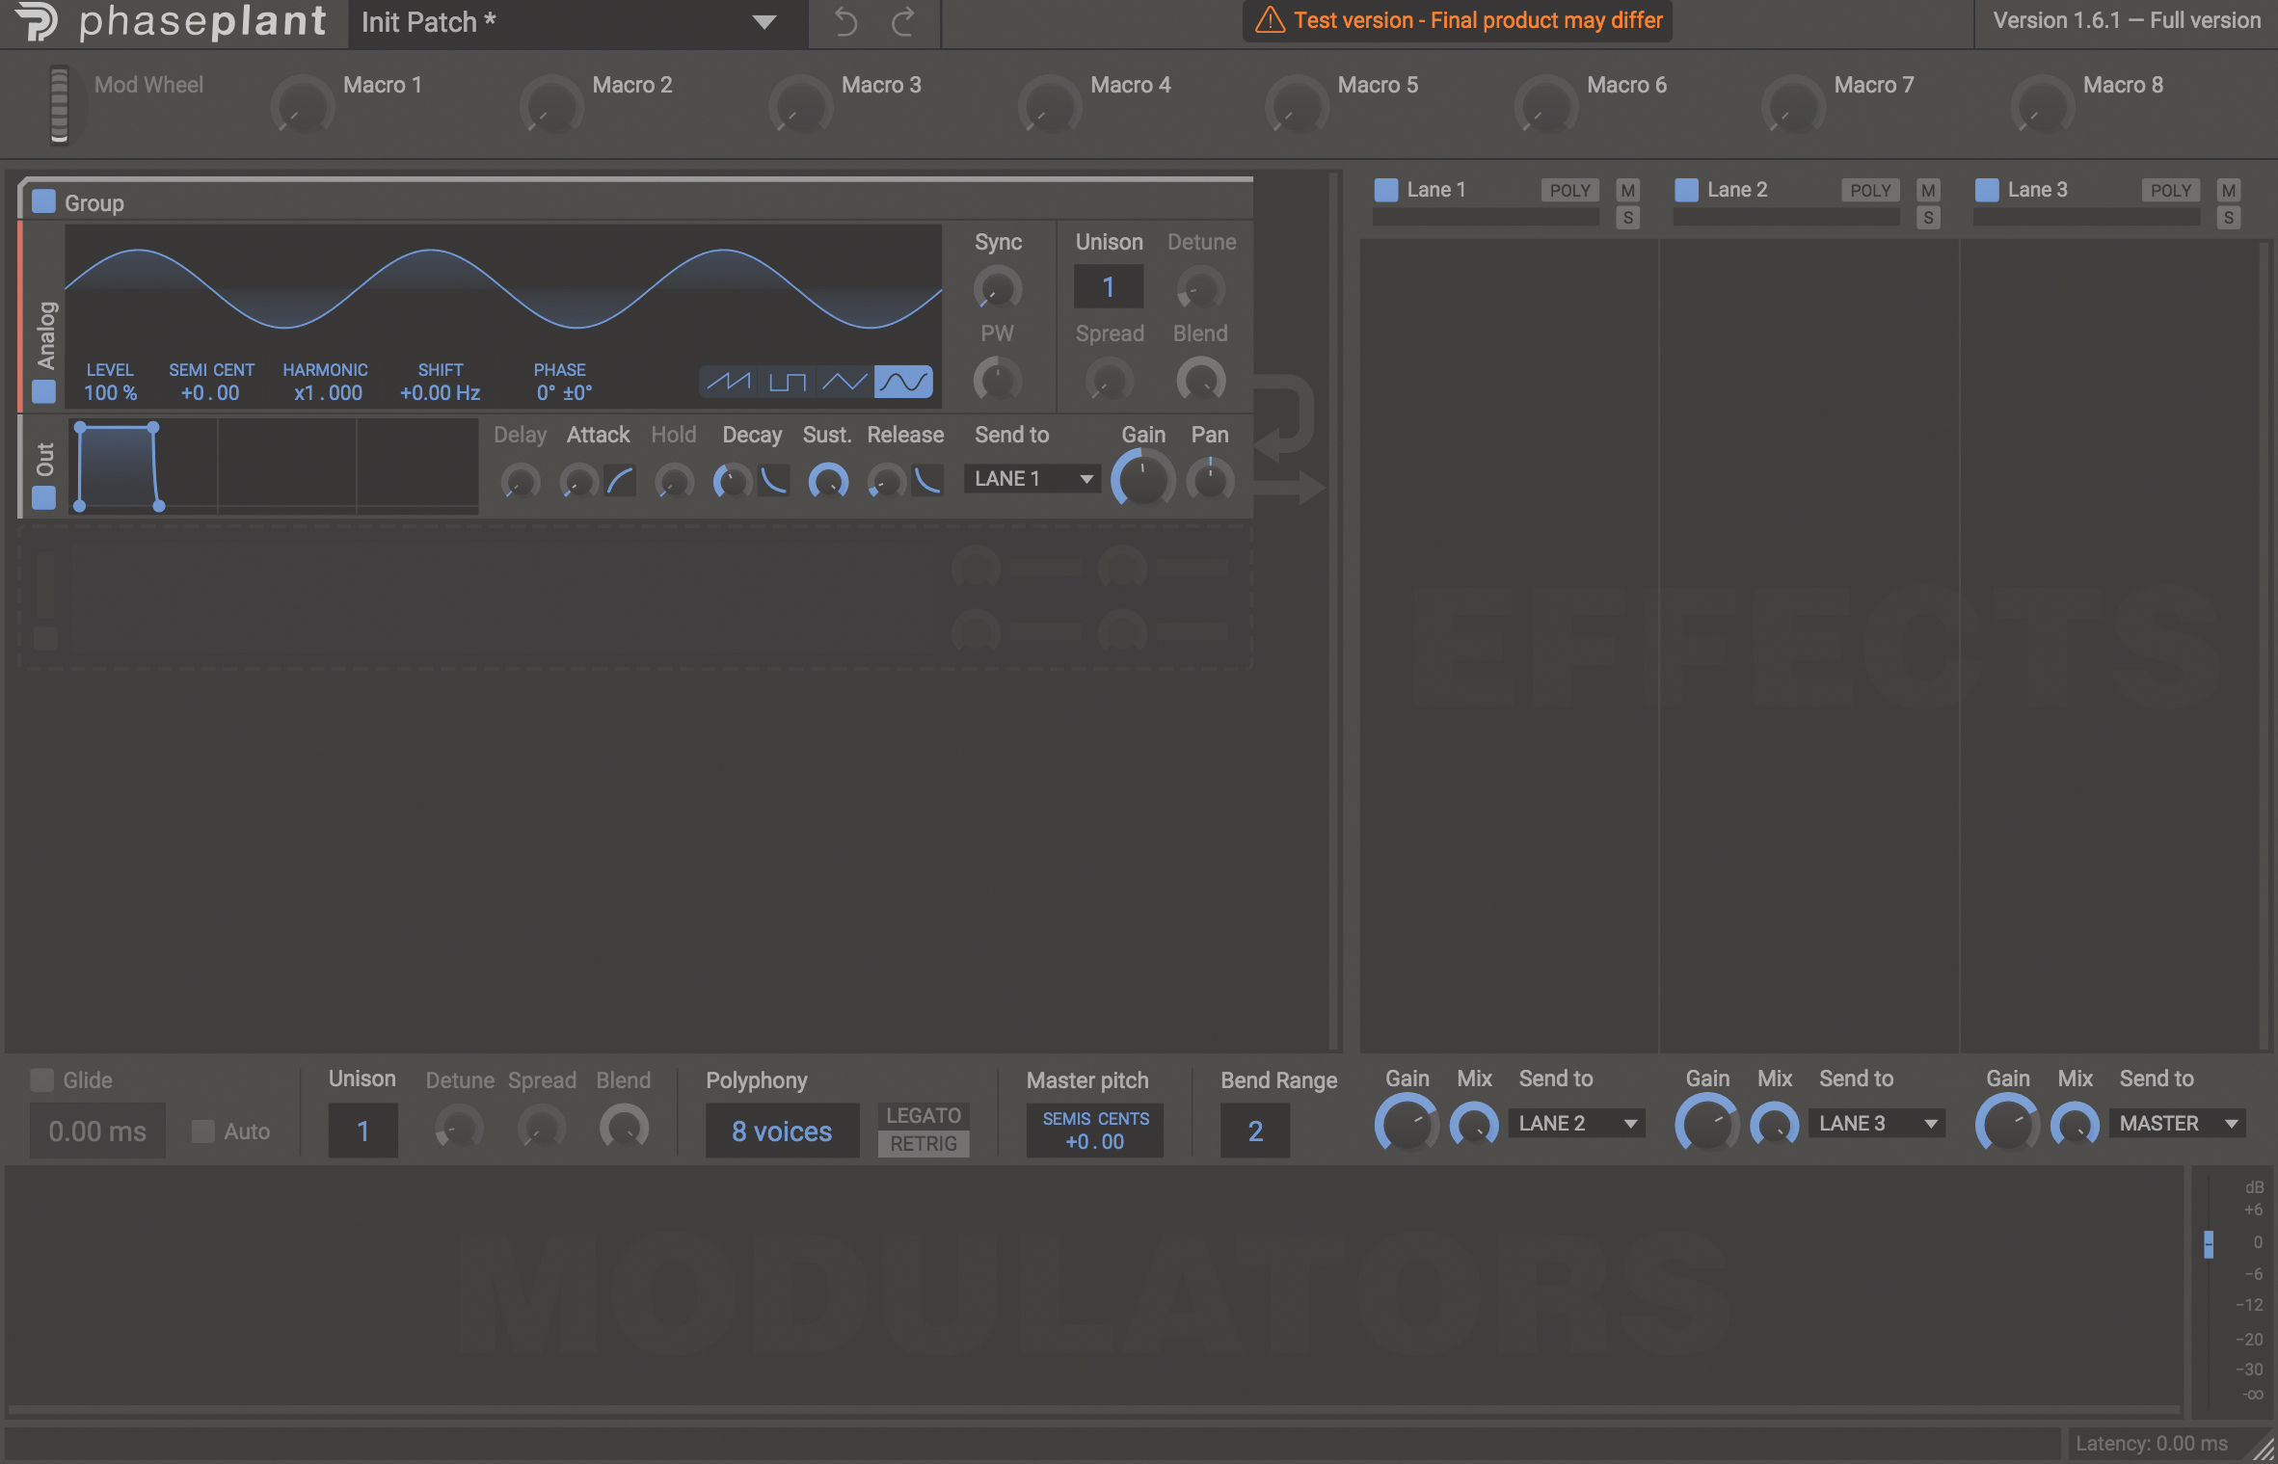Click the Glide time 0.00 ms field
This screenshot has width=2278, height=1464.
97,1131
